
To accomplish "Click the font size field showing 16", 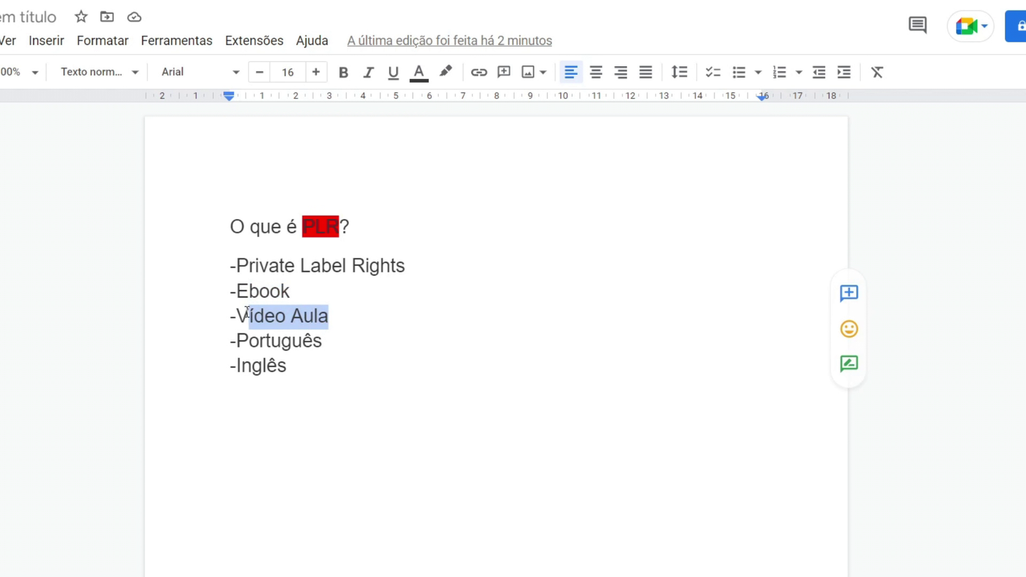I will pyautogui.click(x=288, y=72).
